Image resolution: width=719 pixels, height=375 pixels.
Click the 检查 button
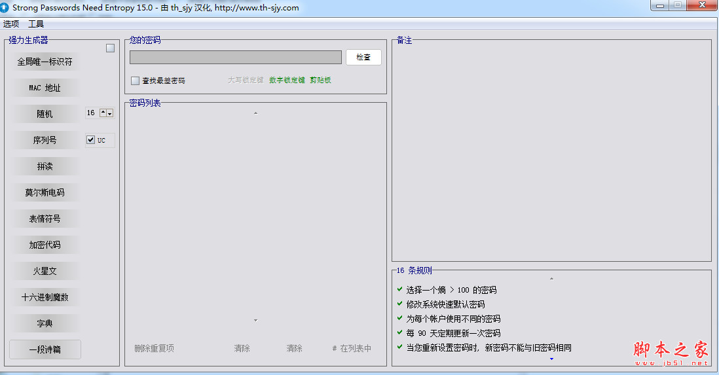point(363,58)
